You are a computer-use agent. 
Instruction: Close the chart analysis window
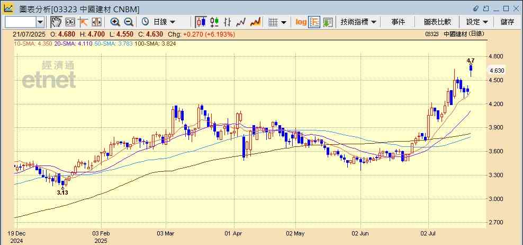[516, 8]
